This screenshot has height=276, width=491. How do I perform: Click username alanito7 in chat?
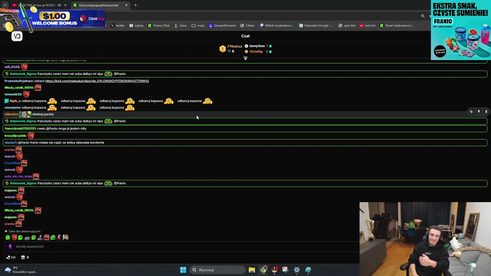11,143
